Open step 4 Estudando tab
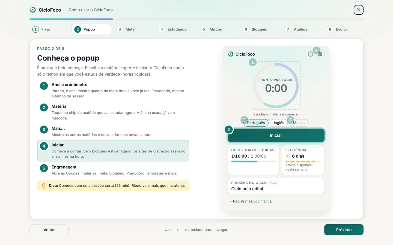The width and height of the screenshot is (393, 245). 175,29
